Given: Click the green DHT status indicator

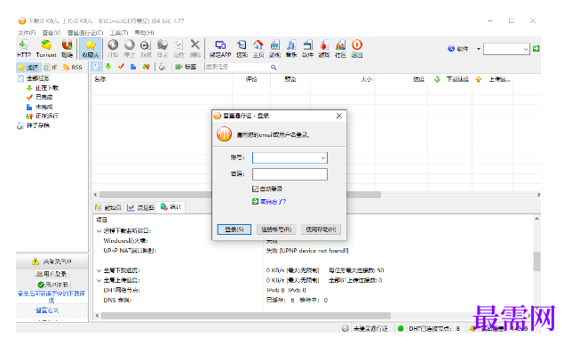Looking at the screenshot, I should 401,328.
